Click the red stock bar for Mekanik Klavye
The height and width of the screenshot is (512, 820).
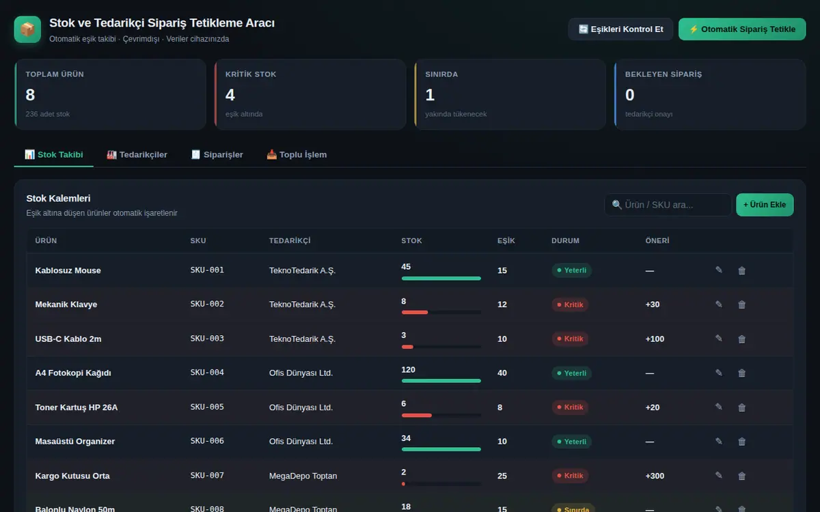(x=441, y=313)
